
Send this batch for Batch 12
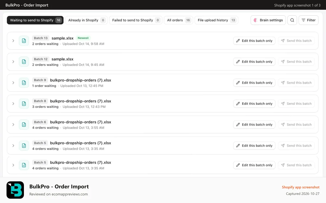[296, 62]
